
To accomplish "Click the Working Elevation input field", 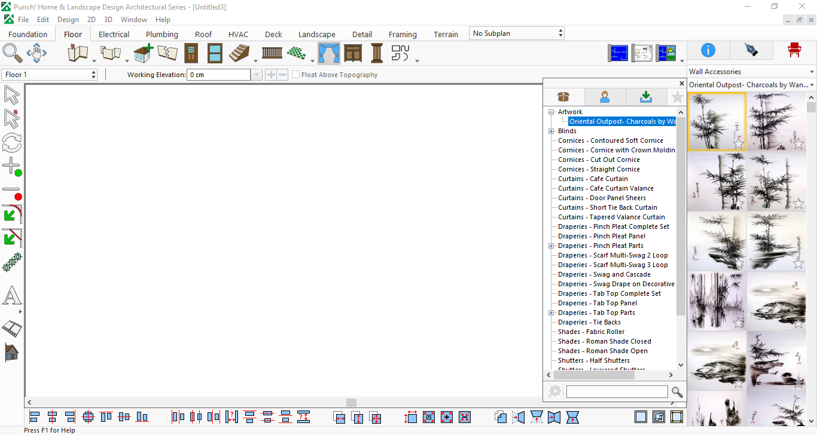I will point(218,75).
